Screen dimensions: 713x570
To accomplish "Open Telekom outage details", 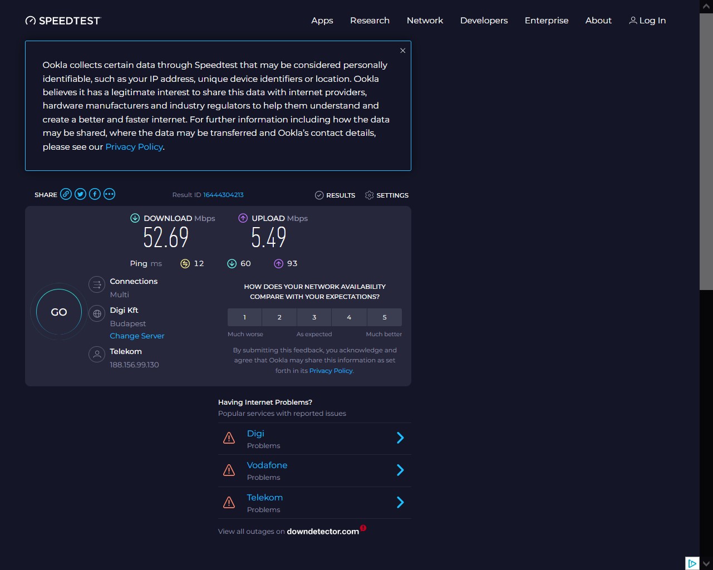I will pos(265,498).
